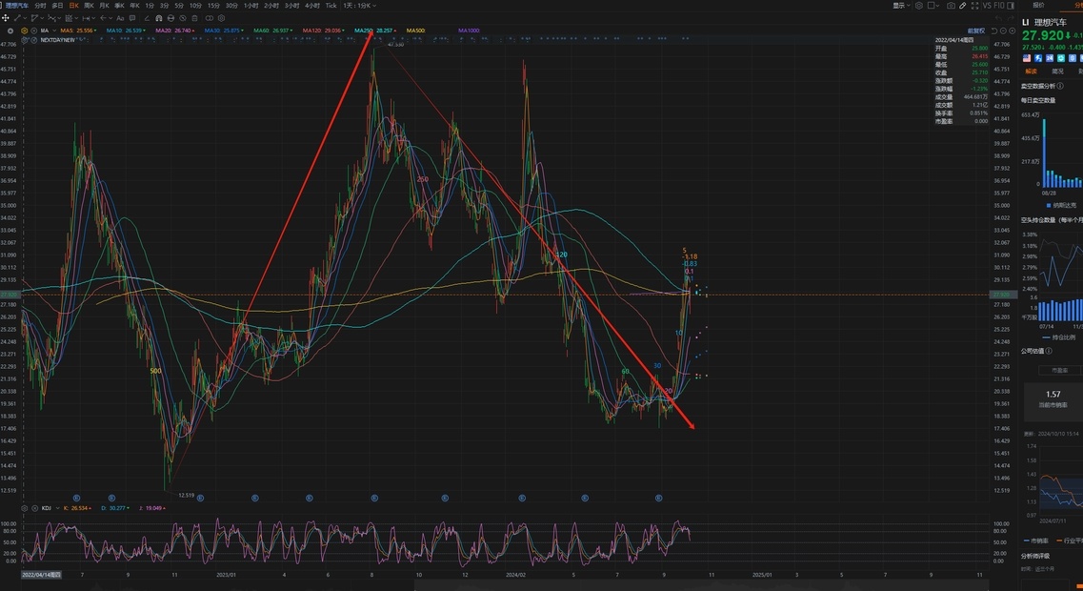Screen dimensions: 1083x591
Task: Reset chart zoom with the undo-arrow icon
Action: pos(994,31)
